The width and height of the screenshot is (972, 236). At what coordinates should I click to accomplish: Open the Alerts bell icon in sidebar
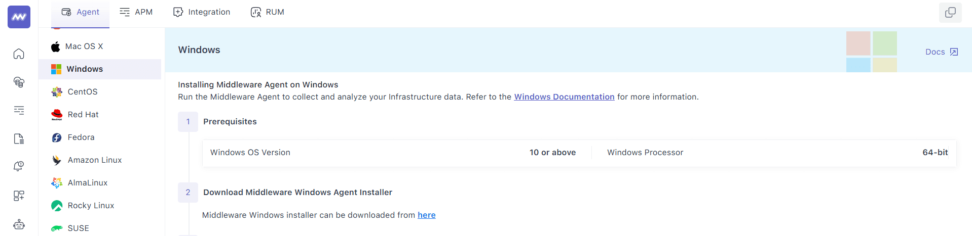click(19, 166)
